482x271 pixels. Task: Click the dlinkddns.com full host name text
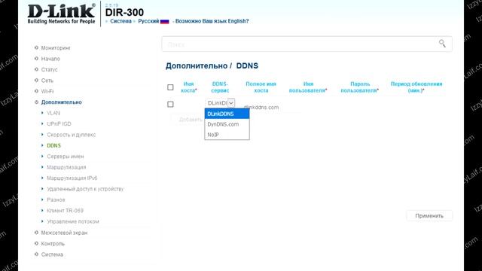point(261,107)
